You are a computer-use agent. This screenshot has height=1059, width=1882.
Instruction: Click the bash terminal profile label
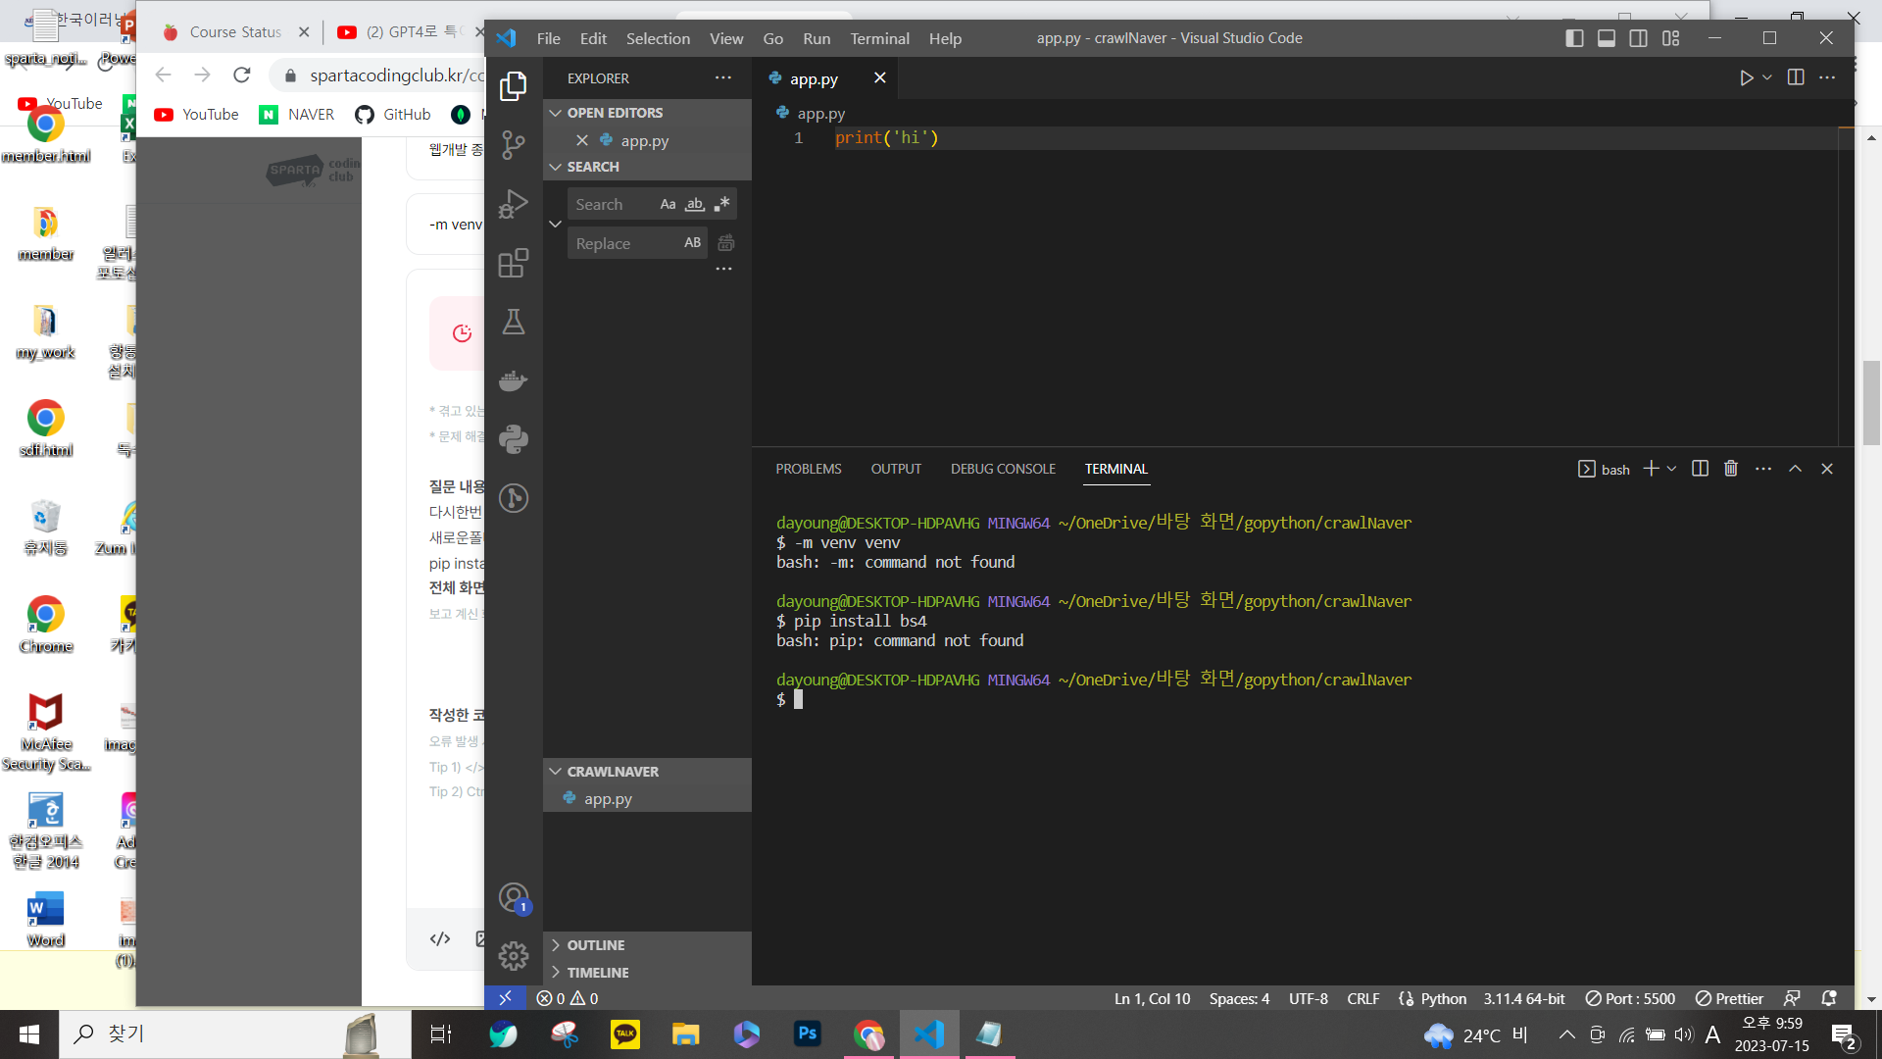tap(1605, 470)
